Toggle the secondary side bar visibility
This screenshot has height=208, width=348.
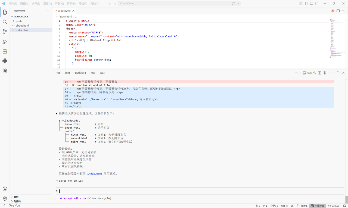pos(317,4)
